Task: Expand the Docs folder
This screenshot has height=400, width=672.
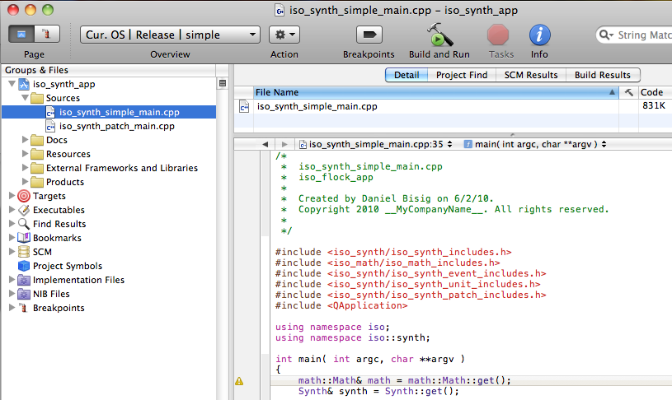Action: click(25, 140)
